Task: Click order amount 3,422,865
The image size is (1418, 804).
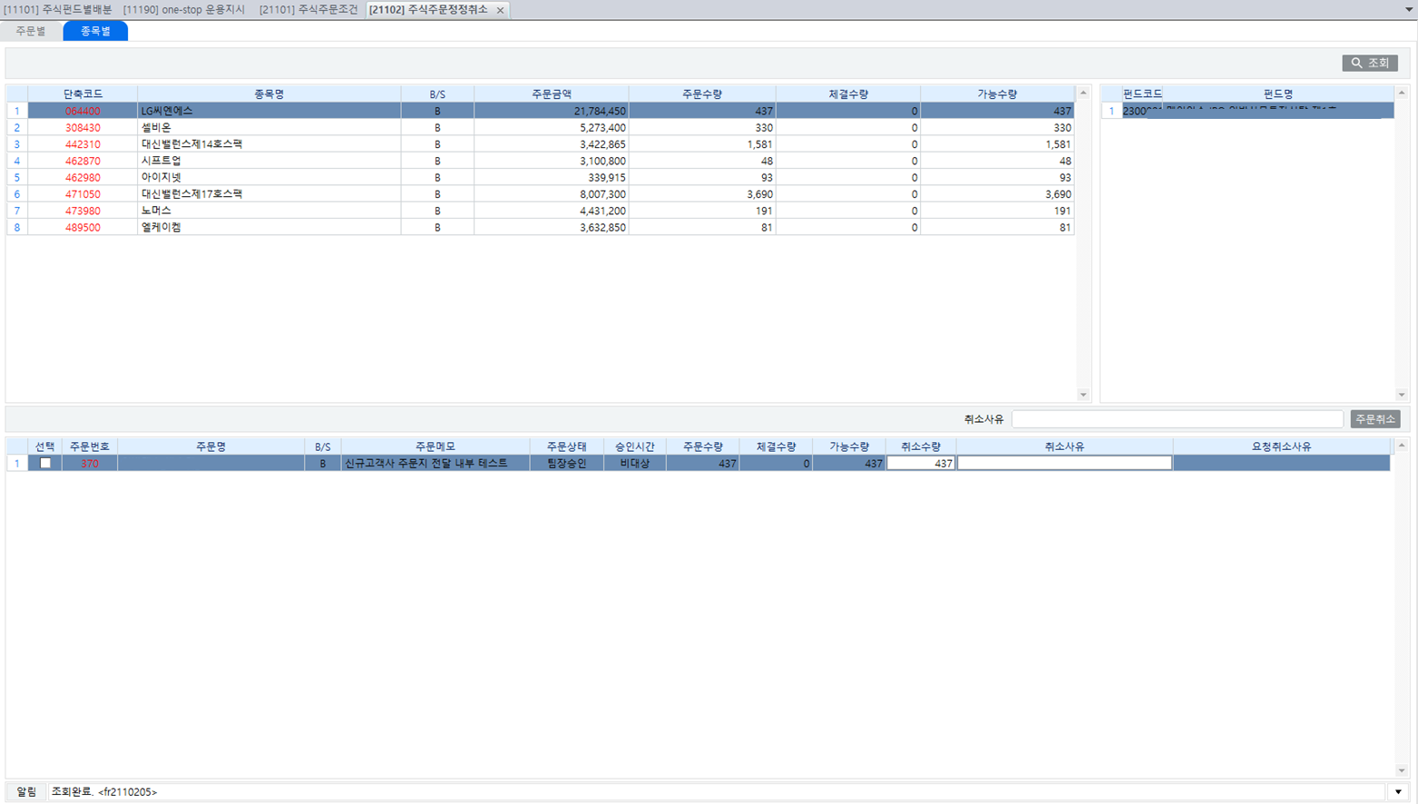Action: pyautogui.click(x=602, y=144)
